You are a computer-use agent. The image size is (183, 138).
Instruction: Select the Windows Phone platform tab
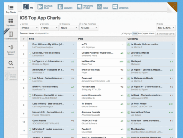(85, 7)
